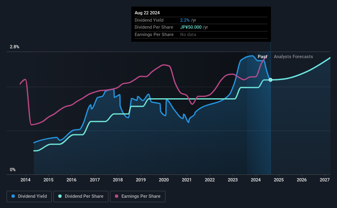This screenshot has height=208, width=337.
Task: Click the highlighted data point marker on chart
Action: 271,80
